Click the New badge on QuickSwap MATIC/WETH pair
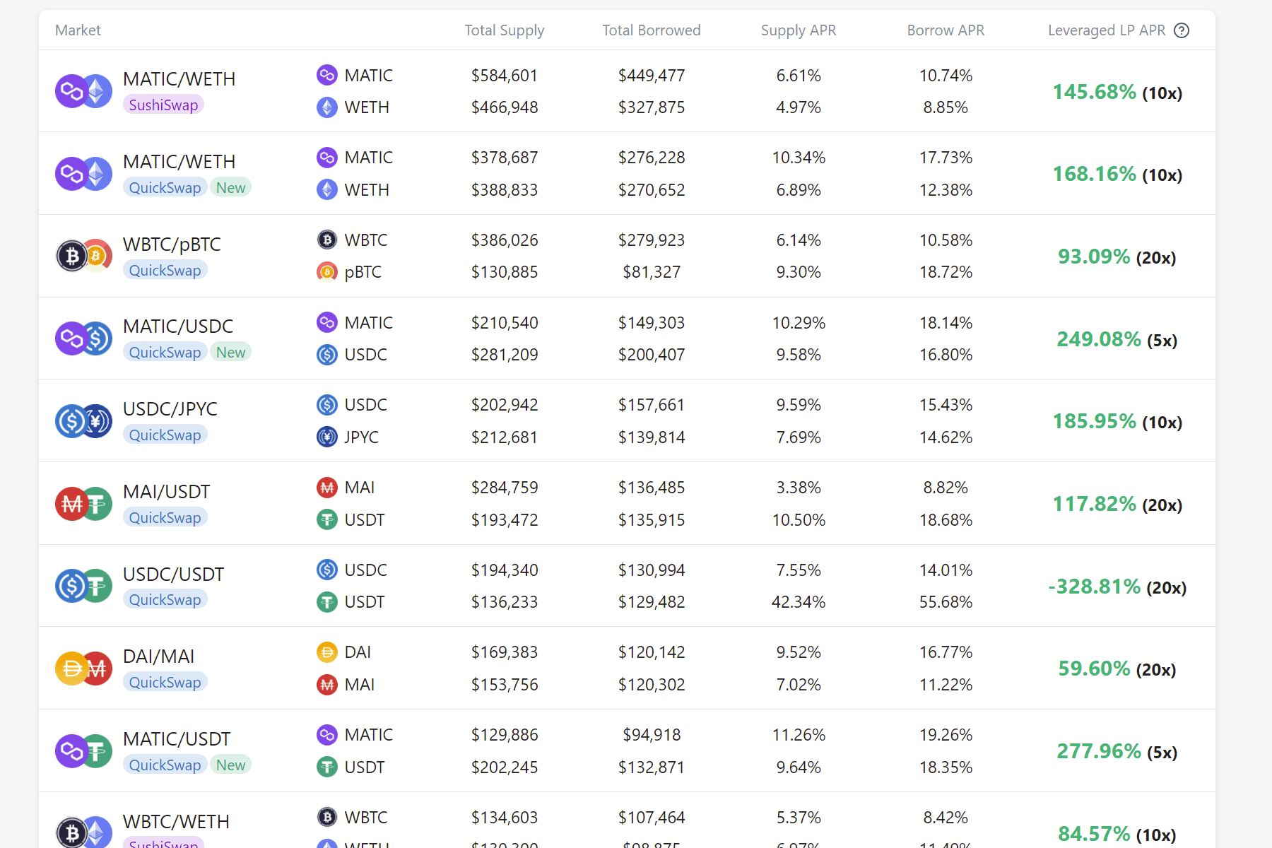 (231, 187)
